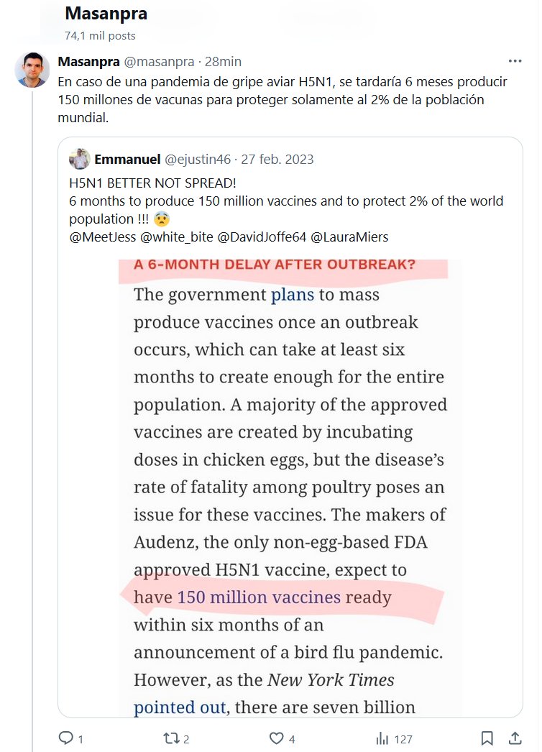Click the 27 feb. 2023 quoted date

pos(277,159)
